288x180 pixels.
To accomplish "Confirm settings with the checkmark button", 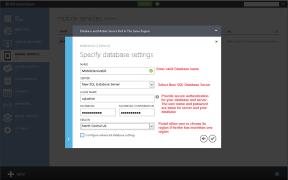I will [x=212, y=138].
